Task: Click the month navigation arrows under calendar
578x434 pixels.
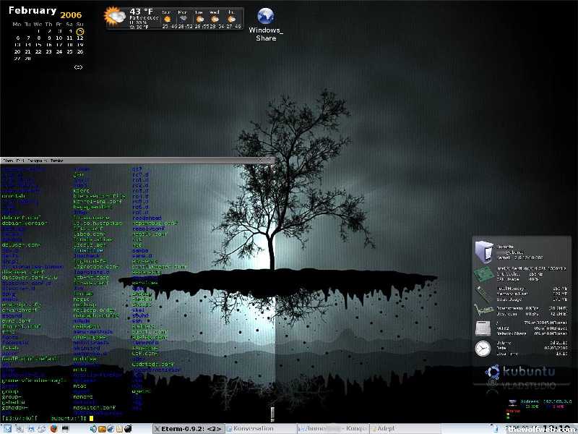Action: (x=78, y=67)
